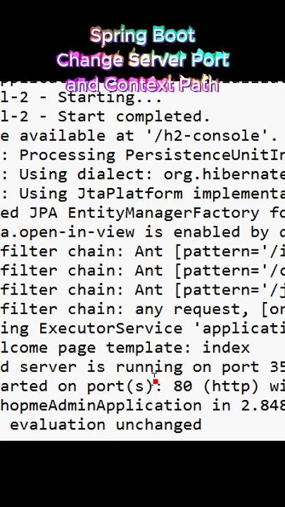Click the filter chain line with pattern='/i
Screen dimensions: 285x507
(x=142, y=251)
